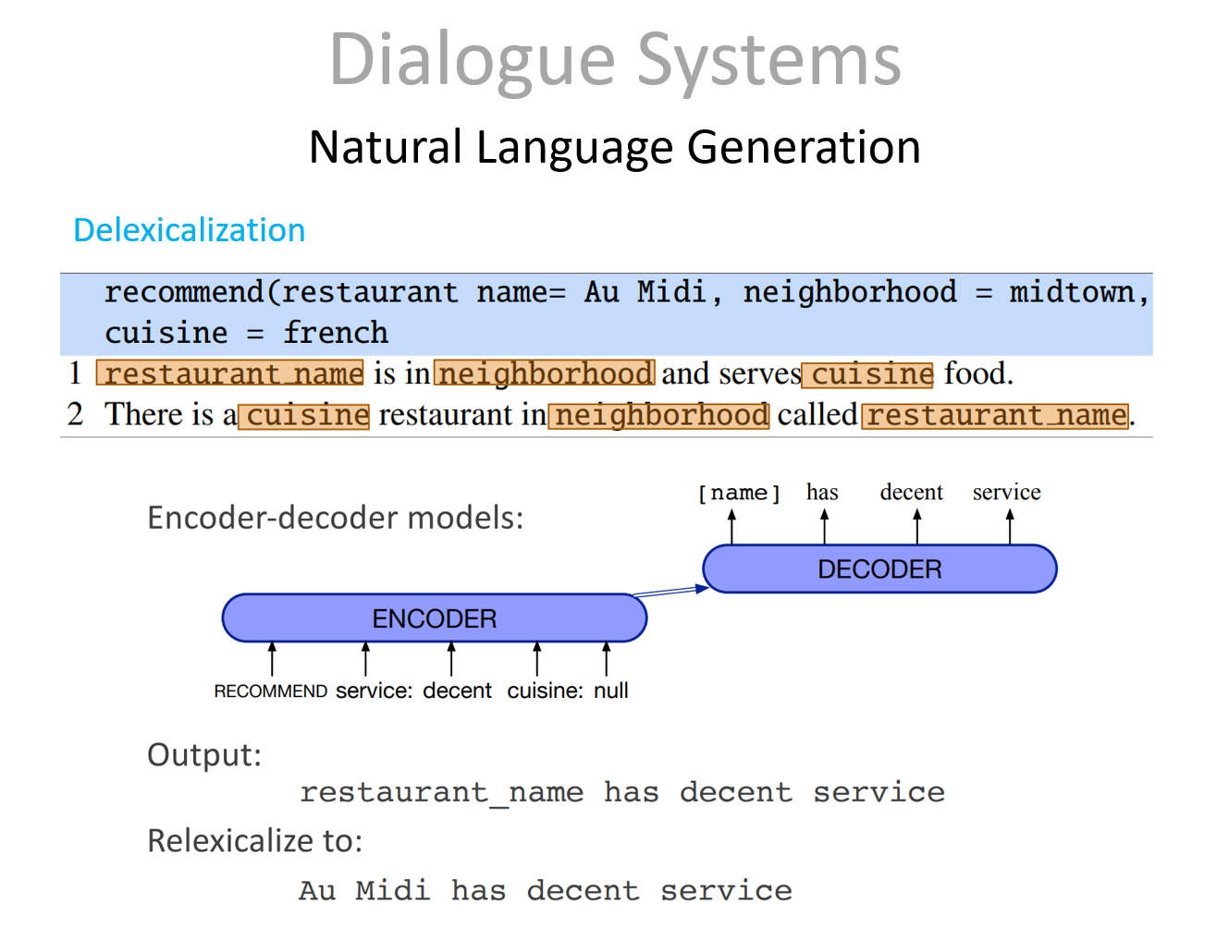Select the "recommend(restaurant name= Au Midi" line
The width and height of the screenshot is (1229, 941).
[627, 293]
